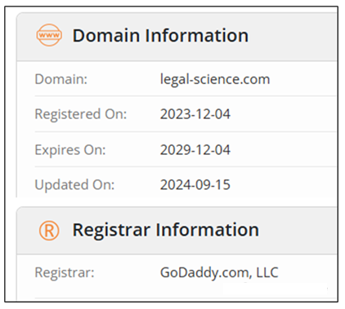Click the Registrar: field label
Viewport: 345px width, 309px height.
(65, 272)
